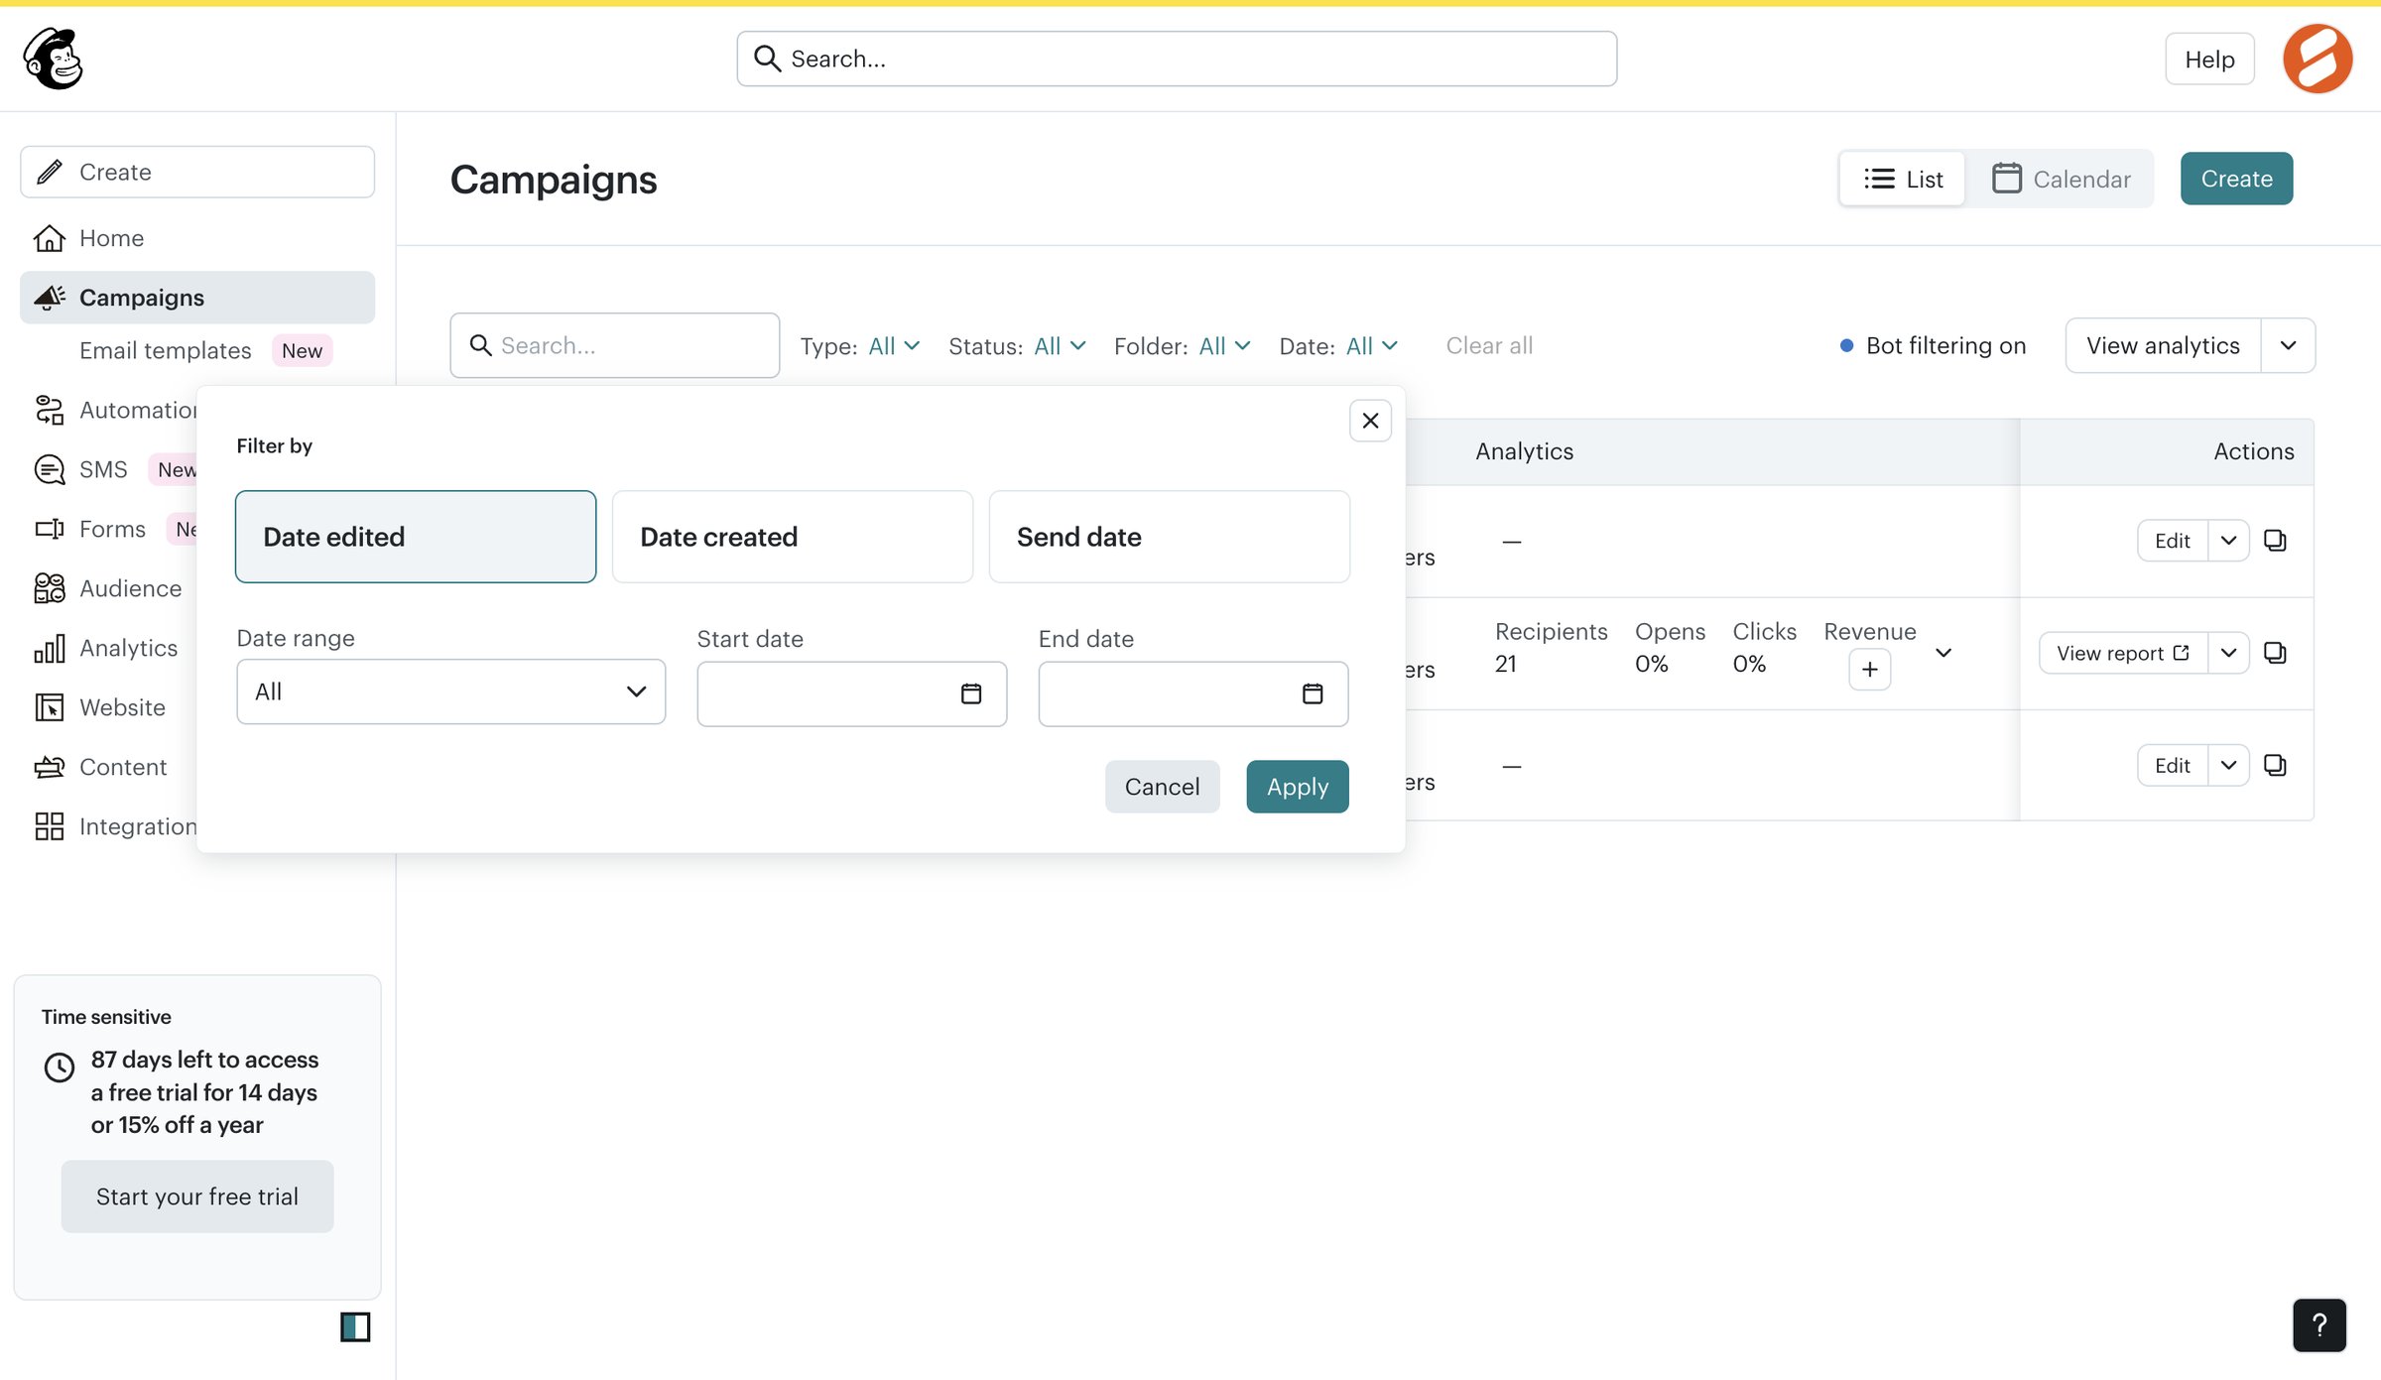The width and height of the screenshot is (2381, 1380).
Task: Click the SMS chat bubble icon
Action: pyautogui.click(x=50, y=469)
